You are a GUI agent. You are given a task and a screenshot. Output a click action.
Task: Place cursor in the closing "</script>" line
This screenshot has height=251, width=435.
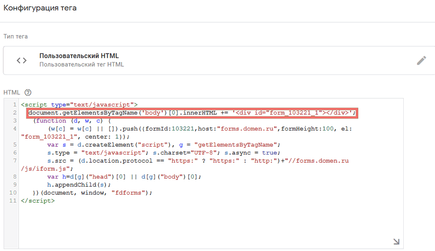tap(38, 201)
